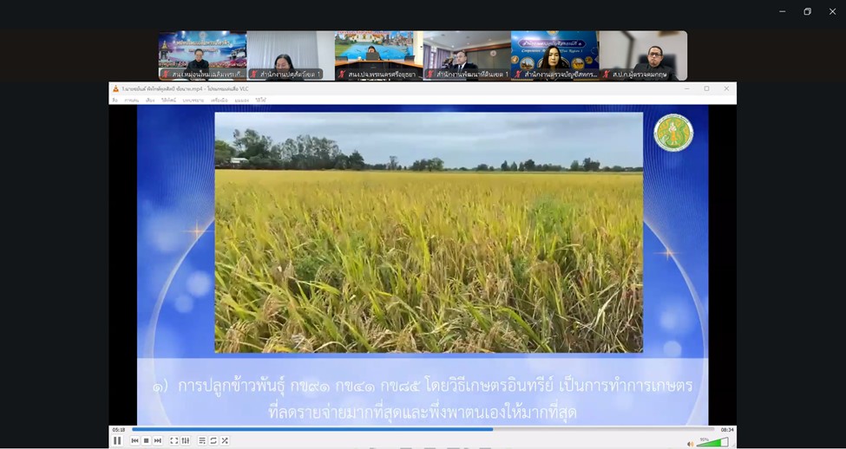Click muted mic icon of สนง.หม่อนไหม participant
The height and width of the screenshot is (449, 846).
pyautogui.click(x=166, y=75)
